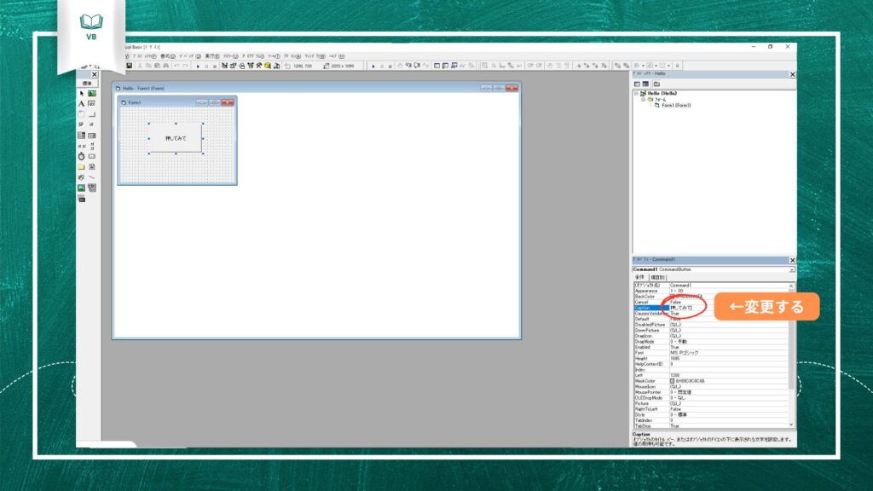The width and height of the screenshot is (873, 491).
Task: Select the CheckBox control in the toolbox
Action: point(81,124)
